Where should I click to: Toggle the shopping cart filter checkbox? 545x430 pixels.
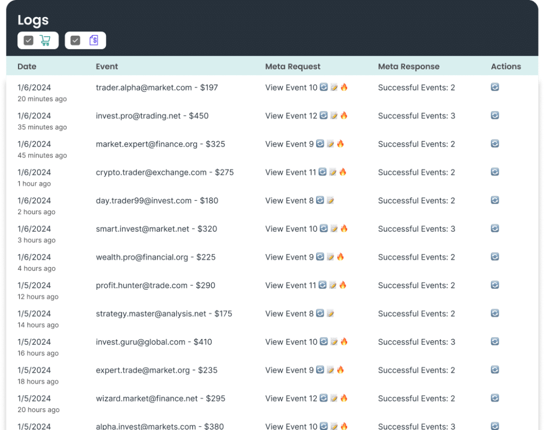(x=29, y=40)
